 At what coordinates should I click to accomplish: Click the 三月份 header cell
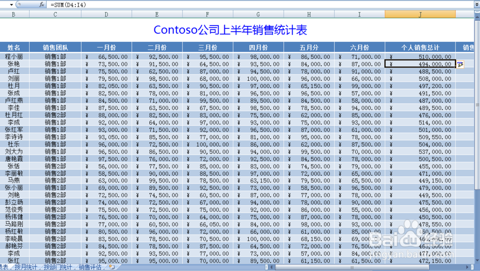tap(207, 48)
